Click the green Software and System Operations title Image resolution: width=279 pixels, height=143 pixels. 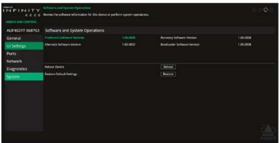click(x=67, y=8)
